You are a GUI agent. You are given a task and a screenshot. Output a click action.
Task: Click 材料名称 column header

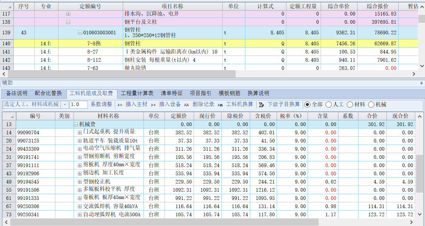tap(109, 116)
